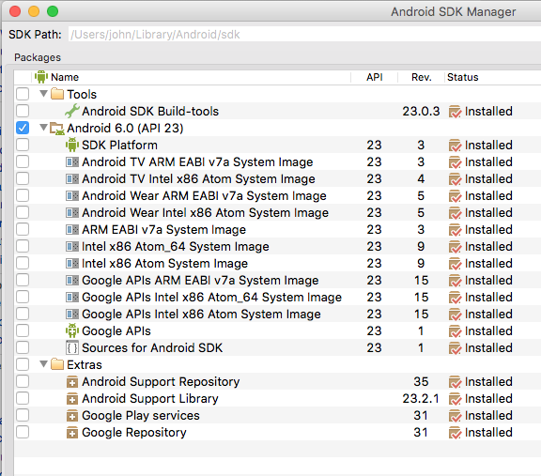Tick the Google Play services checkbox

[23, 415]
